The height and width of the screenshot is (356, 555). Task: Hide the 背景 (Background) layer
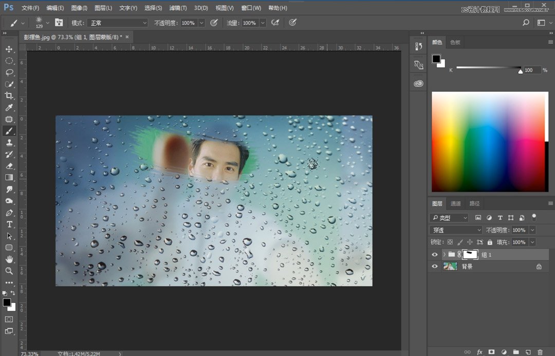[434, 266]
